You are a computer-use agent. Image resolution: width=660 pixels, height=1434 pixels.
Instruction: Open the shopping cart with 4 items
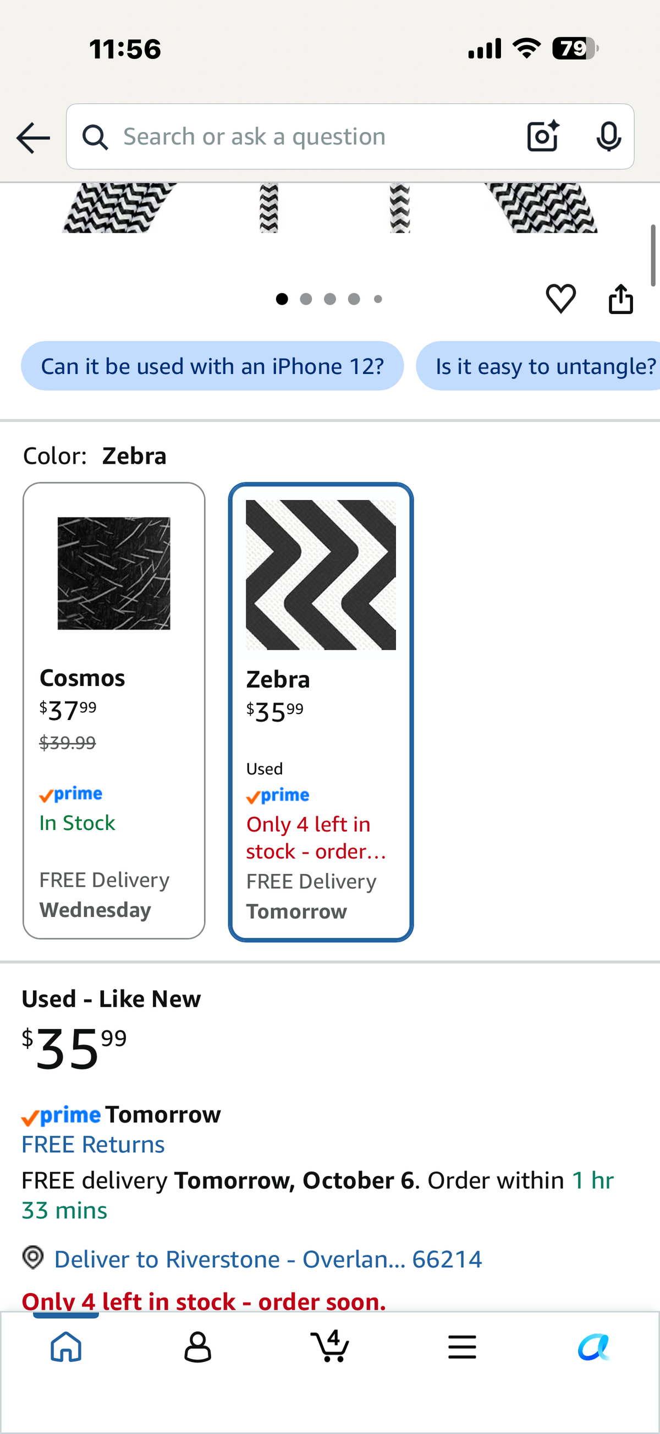tap(330, 1346)
